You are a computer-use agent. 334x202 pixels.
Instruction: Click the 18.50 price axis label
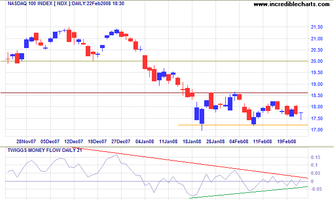pos(317,95)
